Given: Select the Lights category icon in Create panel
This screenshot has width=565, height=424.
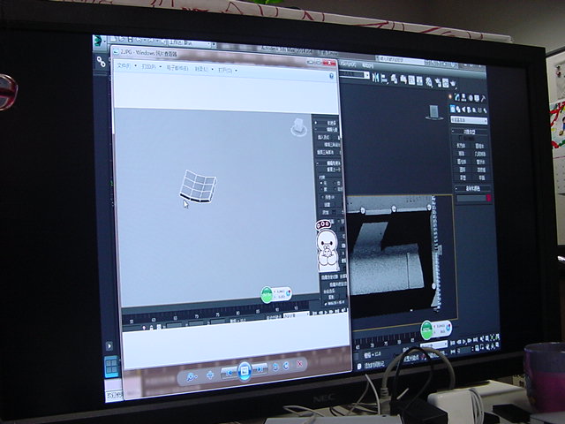Looking at the screenshot, I should 463,110.
